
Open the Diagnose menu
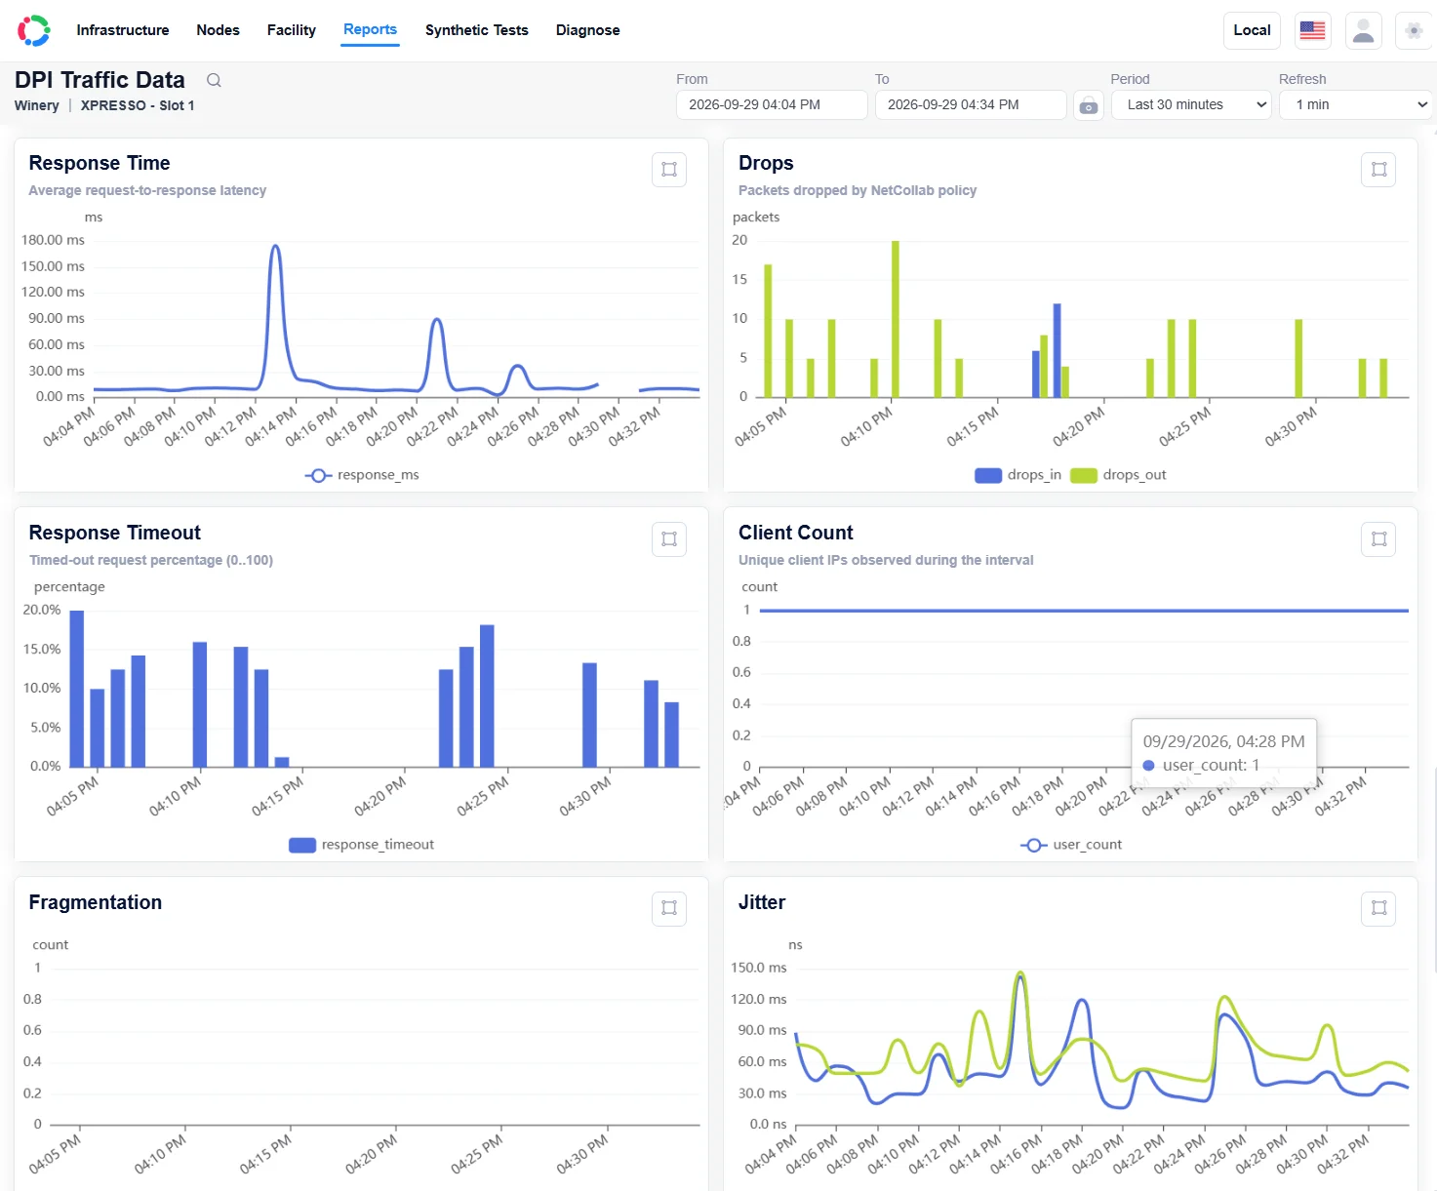point(588,30)
